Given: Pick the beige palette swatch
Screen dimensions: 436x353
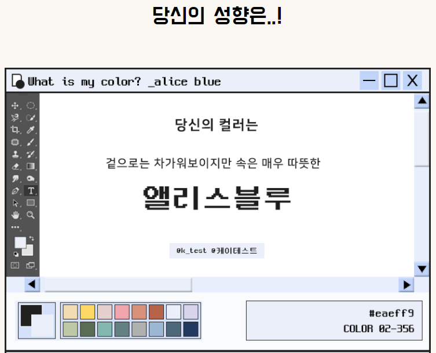Looking at the screenshot, I should pos(70,312).
